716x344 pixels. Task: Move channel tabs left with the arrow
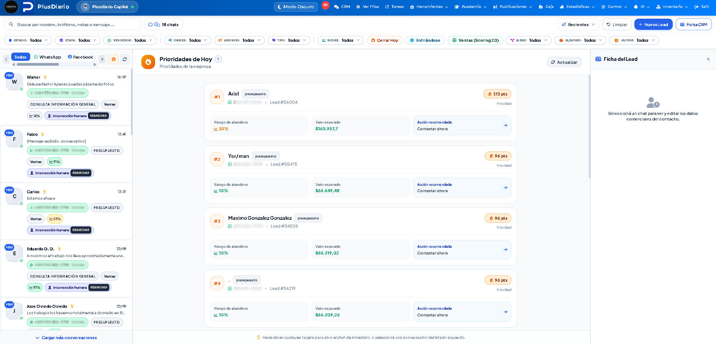coord(6,59)
